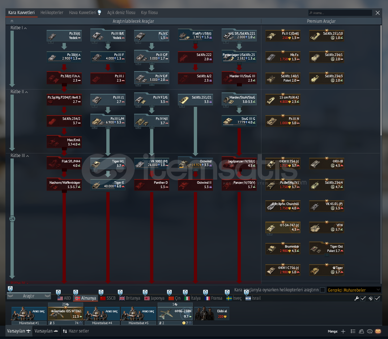Image resolution: width=388 pixels, height=339 pixels.
Task: Click the Araştır research button
Action: pyautogui.click(x=29, y=296)
